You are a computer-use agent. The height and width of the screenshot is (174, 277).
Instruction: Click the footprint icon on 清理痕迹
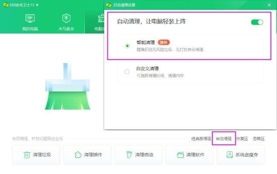[x=129, y=155]
